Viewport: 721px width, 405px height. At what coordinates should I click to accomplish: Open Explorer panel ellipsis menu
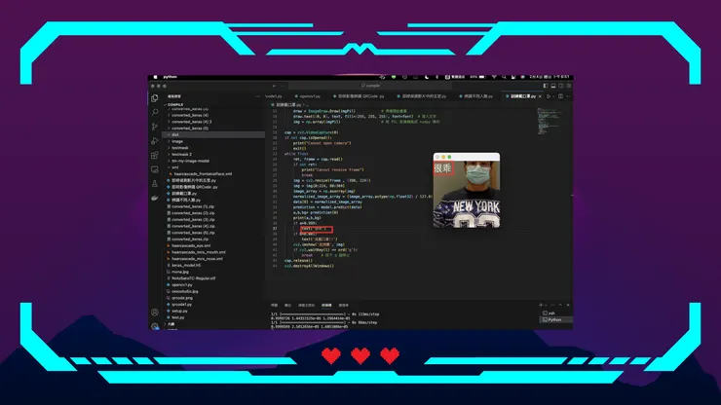click(x=257, y=96)
